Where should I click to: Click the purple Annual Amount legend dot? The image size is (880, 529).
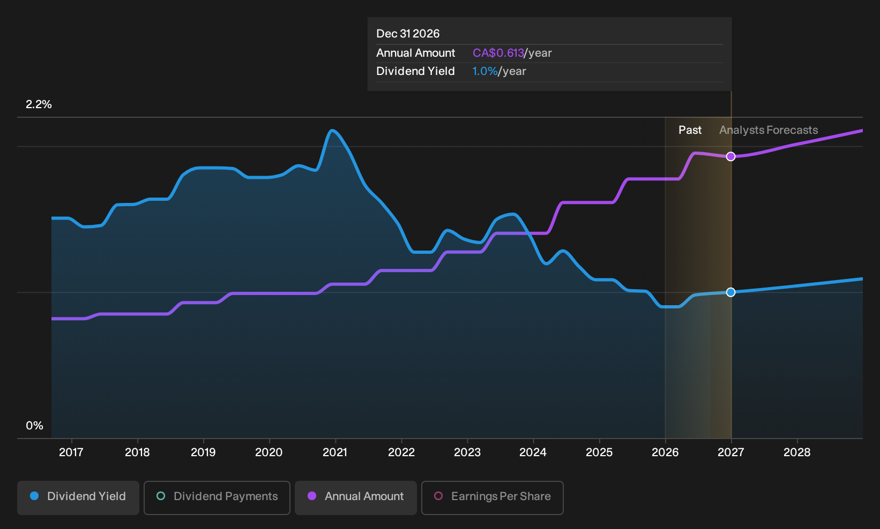(312, 496)
